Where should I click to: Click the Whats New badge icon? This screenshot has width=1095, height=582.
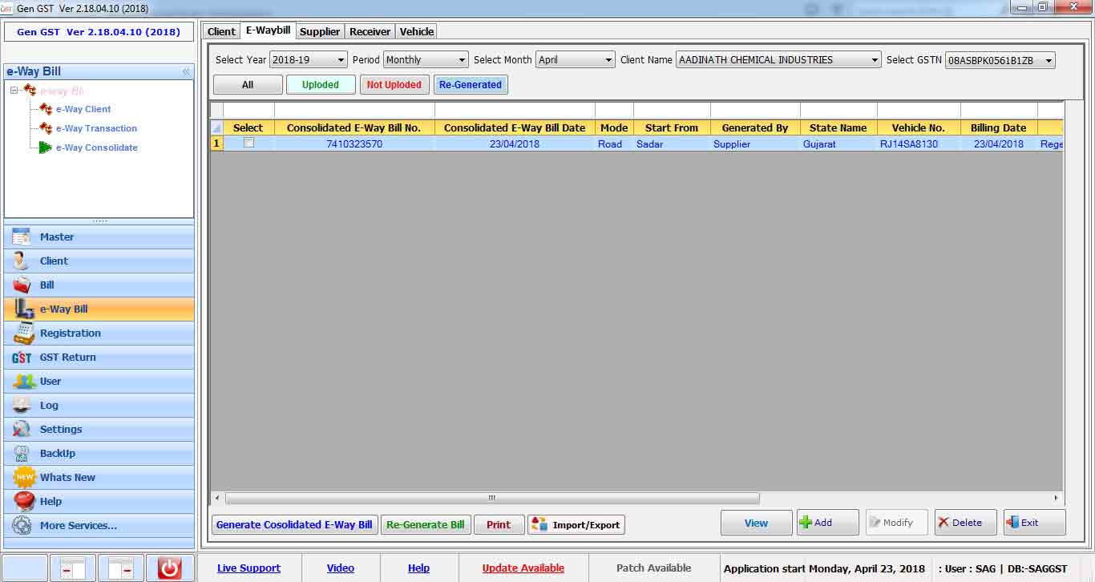(x=24, y=478)
